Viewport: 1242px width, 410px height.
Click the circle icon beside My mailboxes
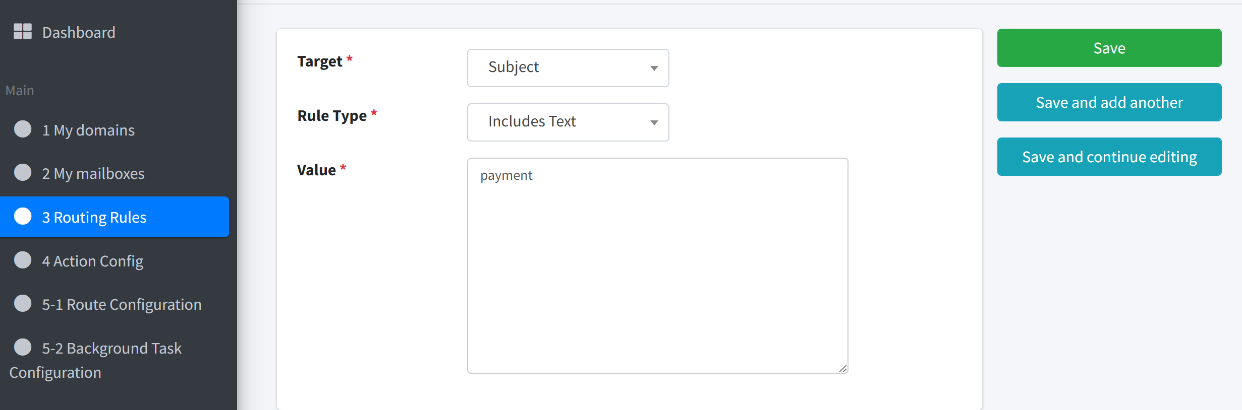tap(23, 172)
